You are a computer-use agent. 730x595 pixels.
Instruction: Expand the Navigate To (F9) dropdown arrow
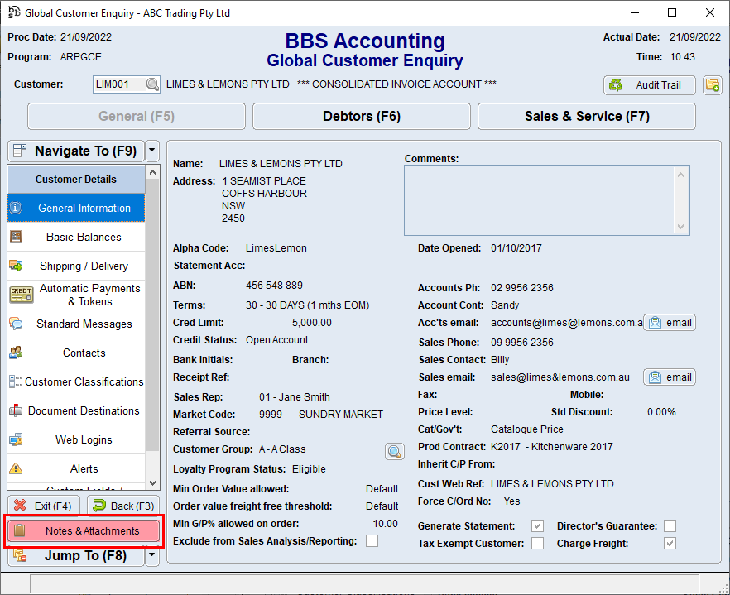click(150, 151)
